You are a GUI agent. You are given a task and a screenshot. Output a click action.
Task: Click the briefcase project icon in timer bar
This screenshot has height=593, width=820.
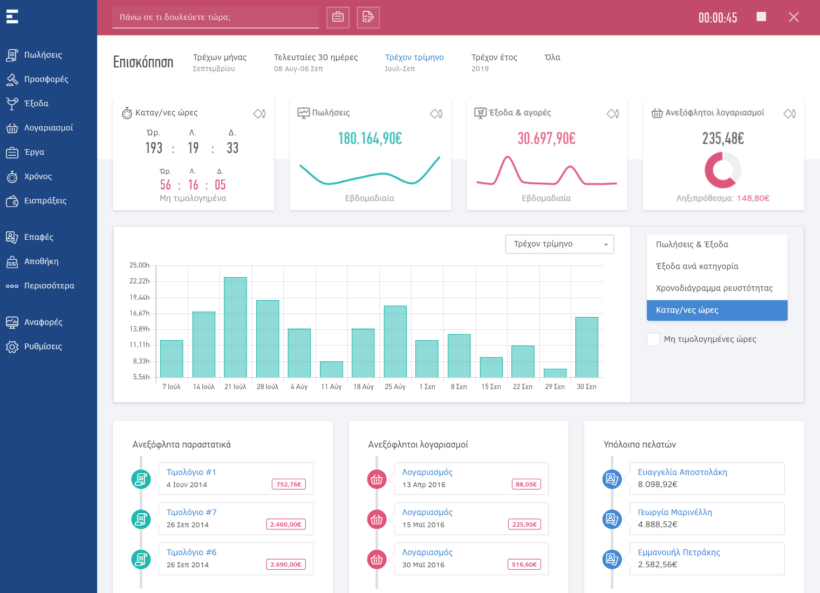tap(338, 17)
